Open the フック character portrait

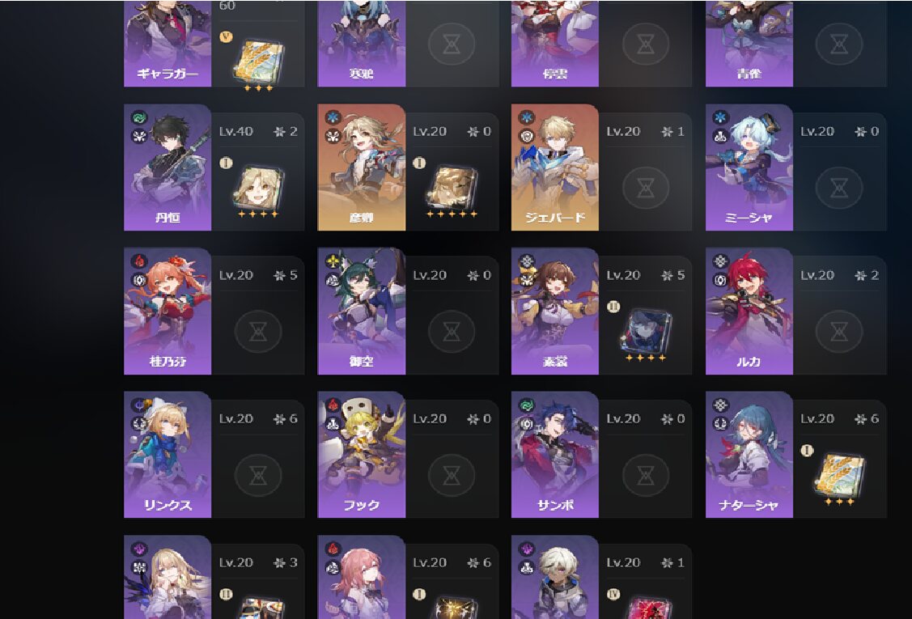[x=361, y=455]
